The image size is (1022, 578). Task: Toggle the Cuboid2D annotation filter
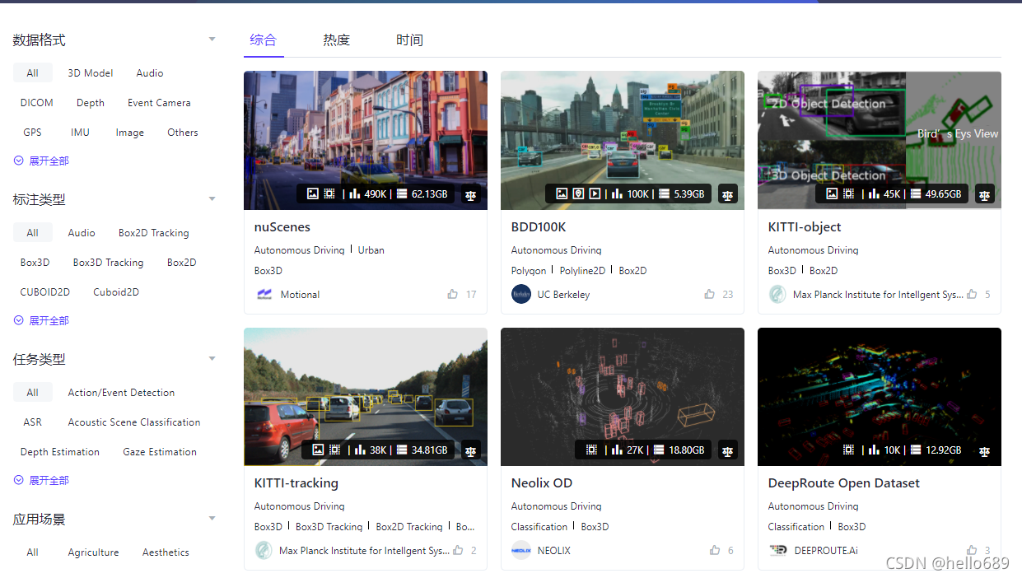(x=116, y=291)
